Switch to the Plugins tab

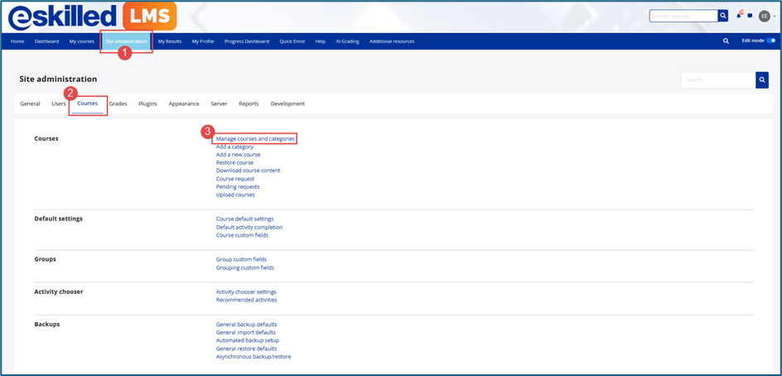(147, 104)
